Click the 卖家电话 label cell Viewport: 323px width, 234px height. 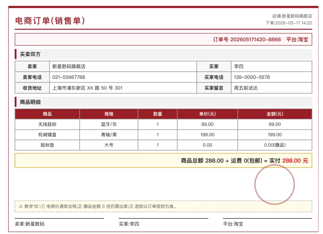point(32,77)
